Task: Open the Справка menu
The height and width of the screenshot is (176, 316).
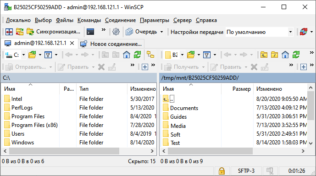Action: coord(206,20)
